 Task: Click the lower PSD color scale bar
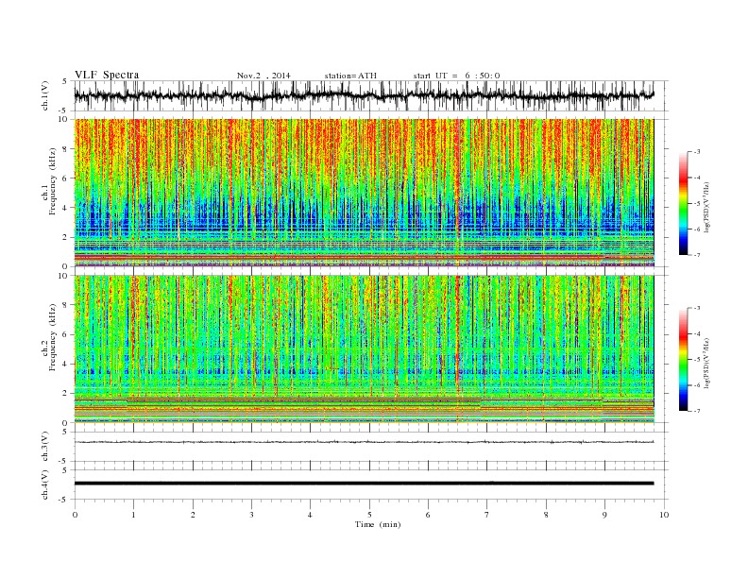click(x=683, y=360)
